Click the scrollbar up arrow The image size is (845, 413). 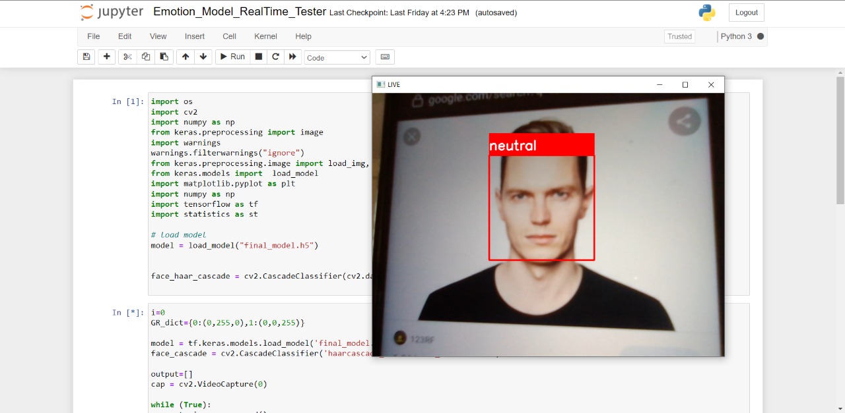pos(840,72)
